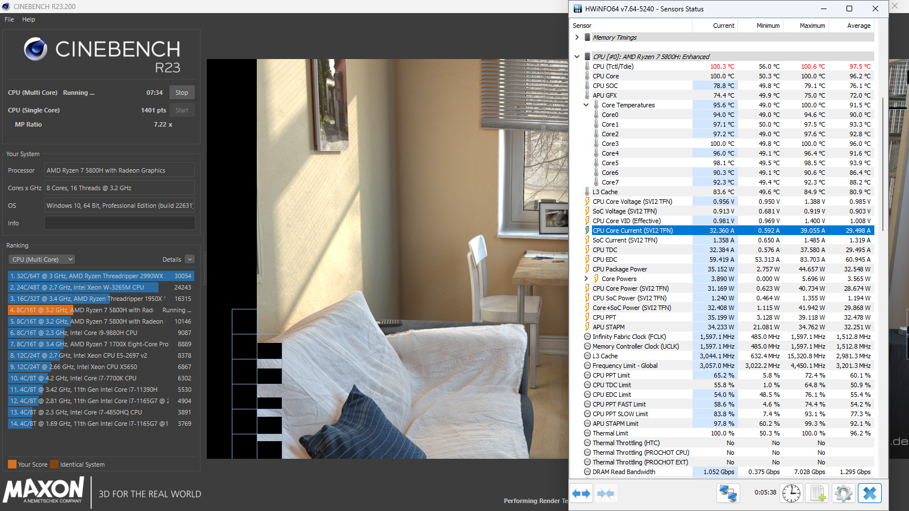
Task: Select the Core7 temperature row
Action: pyautogui.click(x=729, y=182)
